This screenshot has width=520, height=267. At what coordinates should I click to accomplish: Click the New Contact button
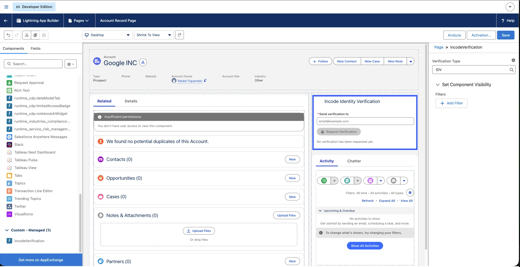[x=347, y=61]
